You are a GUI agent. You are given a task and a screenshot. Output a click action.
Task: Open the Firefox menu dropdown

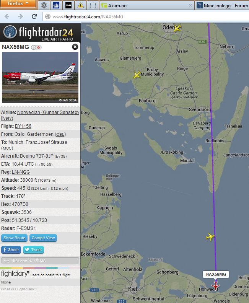[x=18, y=3]
